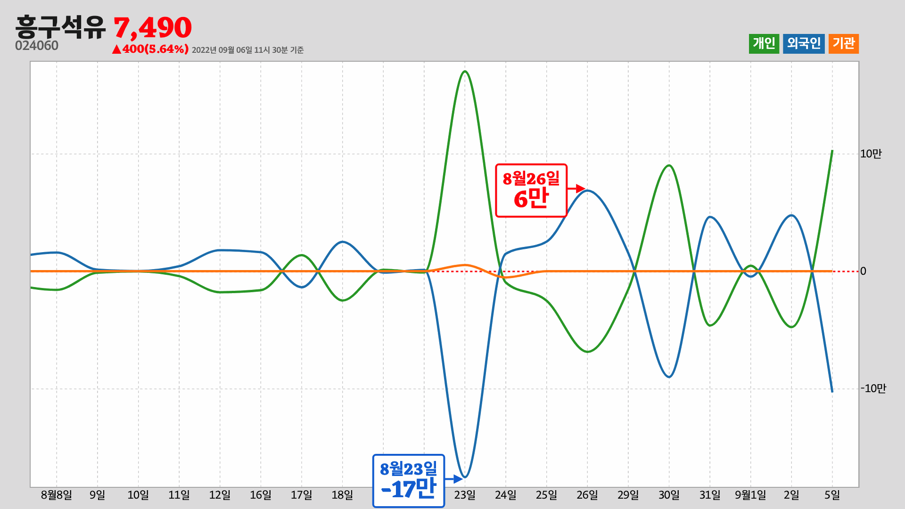Image resolution: width=905 pixels, height=509 pixels.
Task: Click the -10만 y-axis label
Action: pos(873,388)
